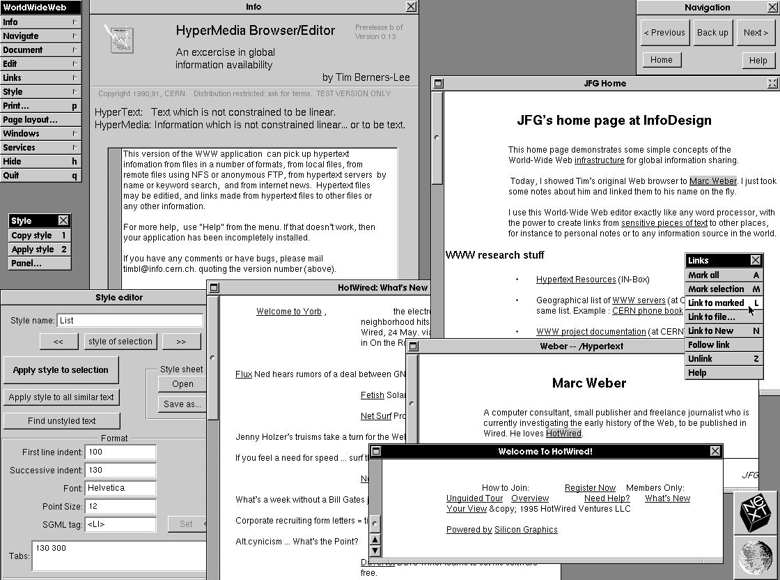The image size is (780, 580).
Task: Click Open style sheet button
Action: coord(182,384)
